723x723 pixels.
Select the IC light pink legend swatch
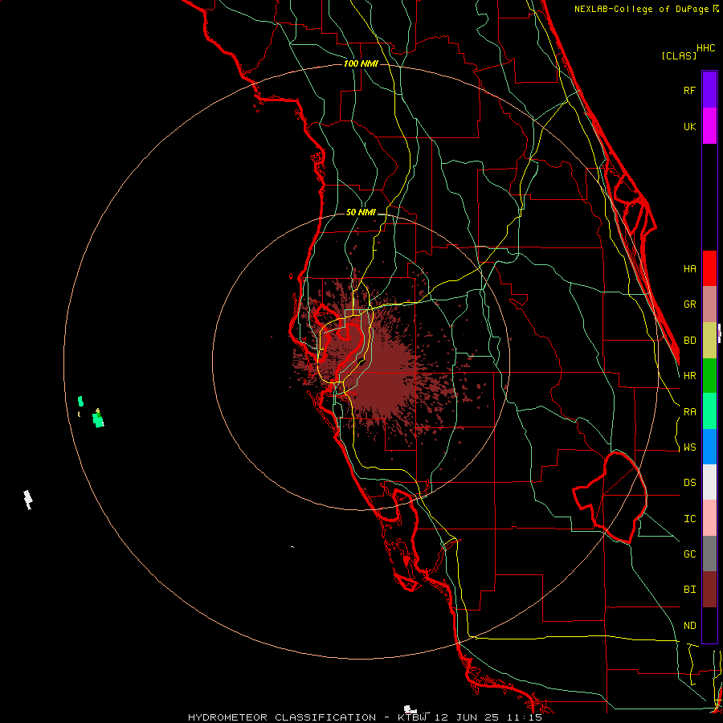click(x=709, y=518)
